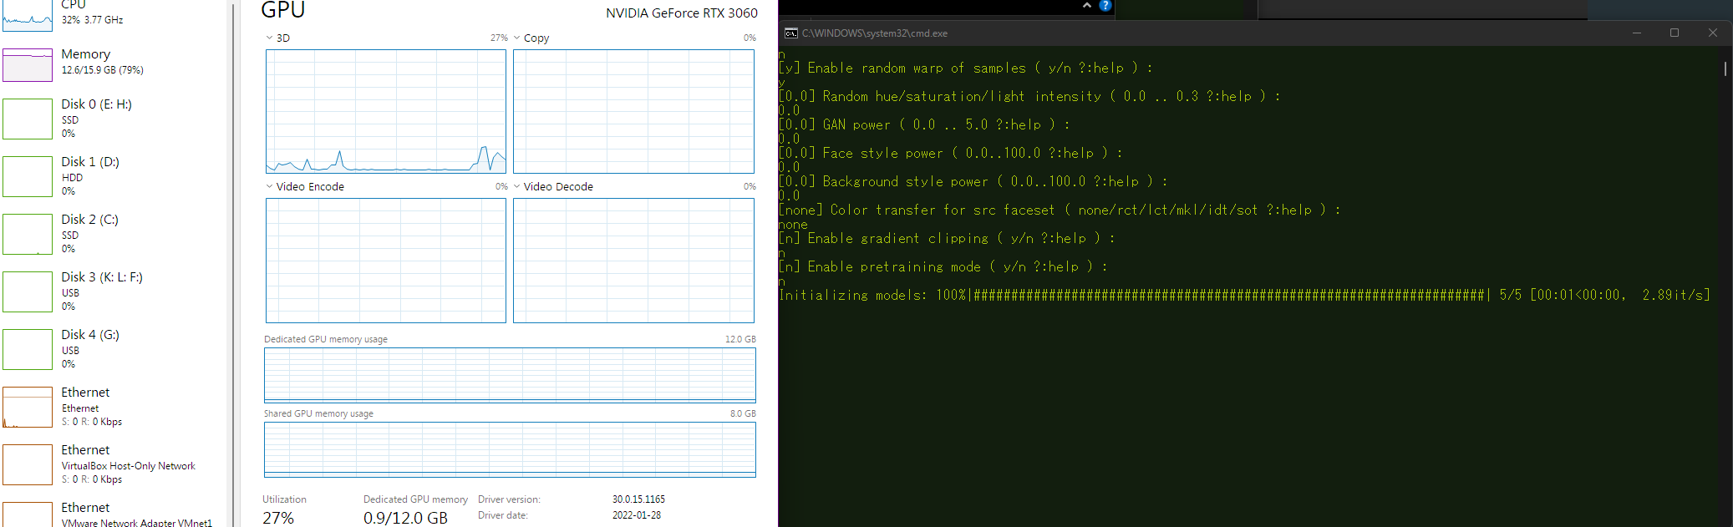Click the 0.9/12.0 GB dedicated memory value
Screen dimensions: 1733x527
point(405,518)
